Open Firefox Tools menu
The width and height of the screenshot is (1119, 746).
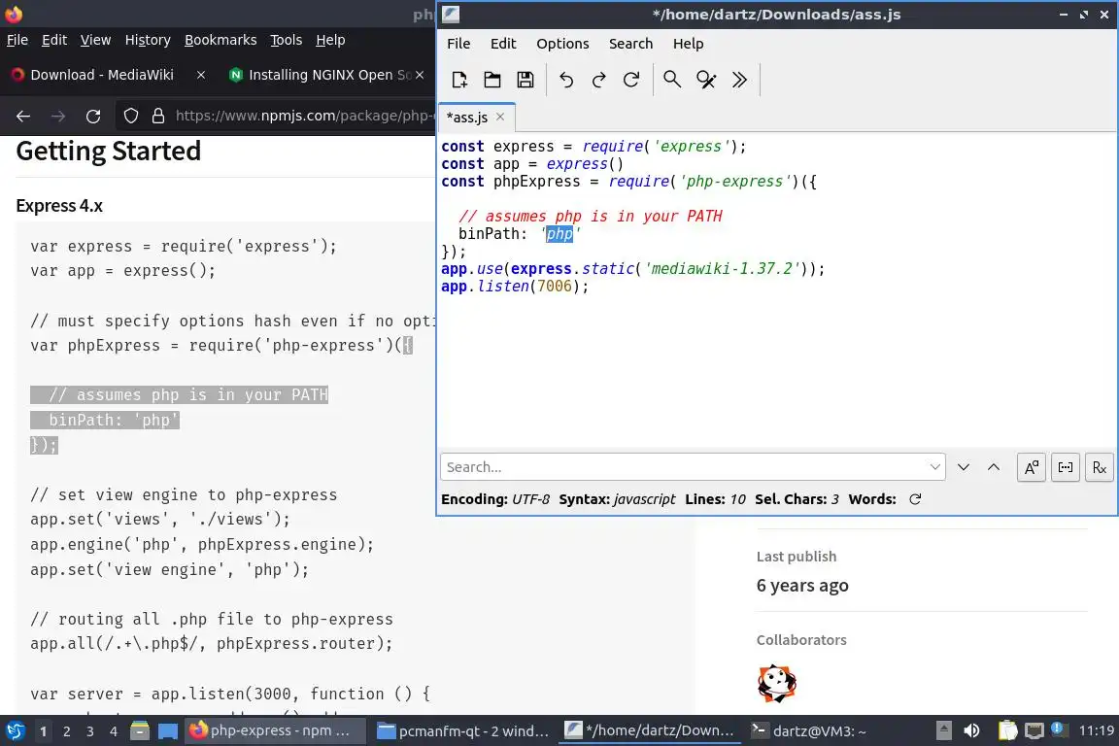287,40
